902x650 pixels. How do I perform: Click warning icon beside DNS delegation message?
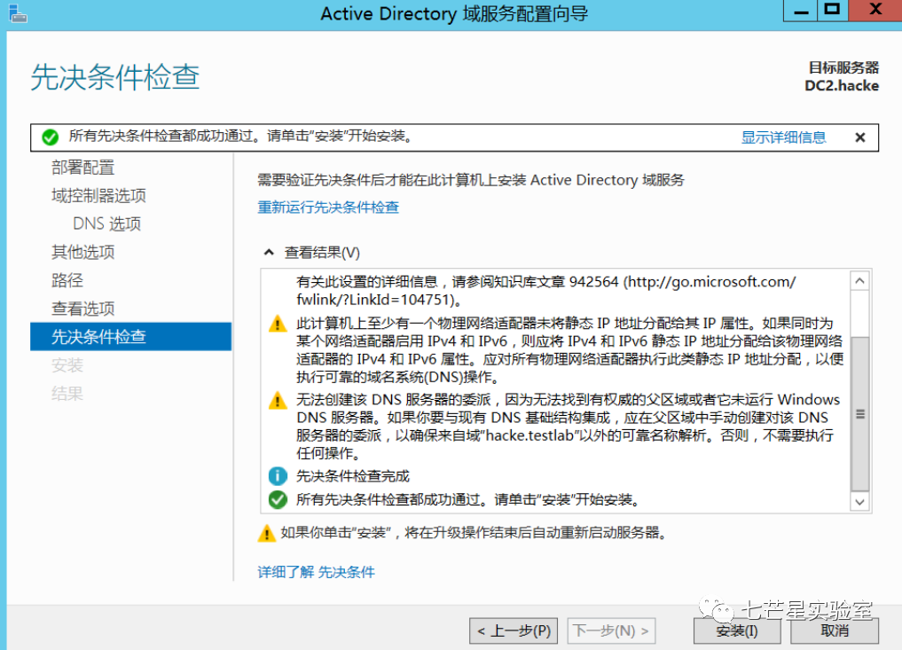(x=278, y=400)
